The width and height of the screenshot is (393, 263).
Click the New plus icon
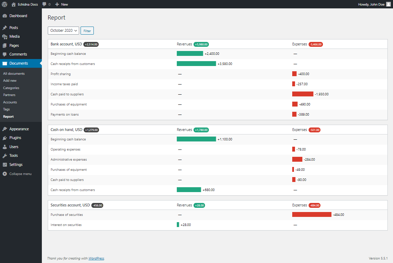[57, 4]
